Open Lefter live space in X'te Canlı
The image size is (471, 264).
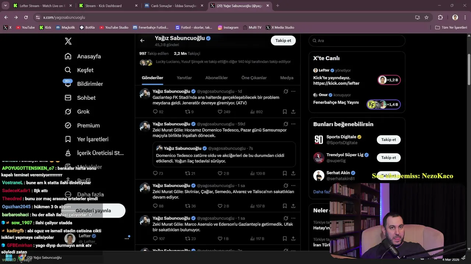coord(357,77)
